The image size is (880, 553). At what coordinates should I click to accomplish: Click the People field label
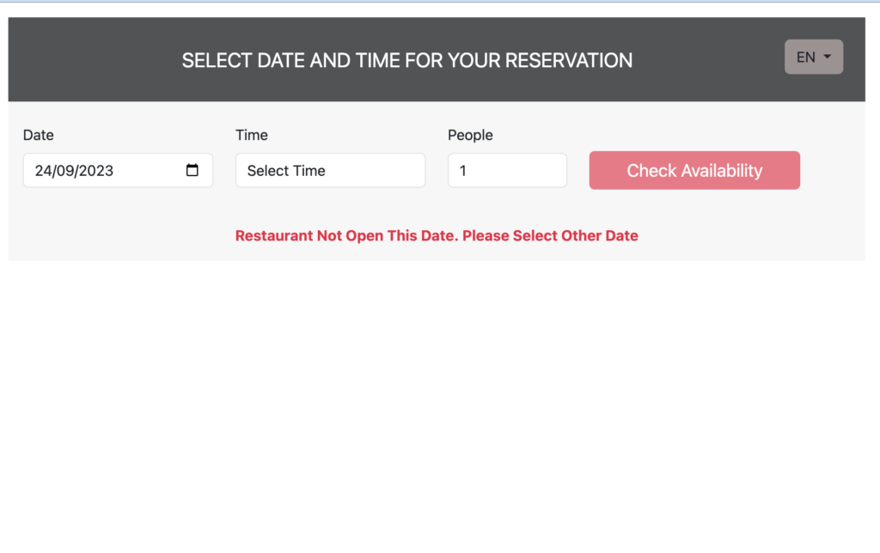click(470, 135)
